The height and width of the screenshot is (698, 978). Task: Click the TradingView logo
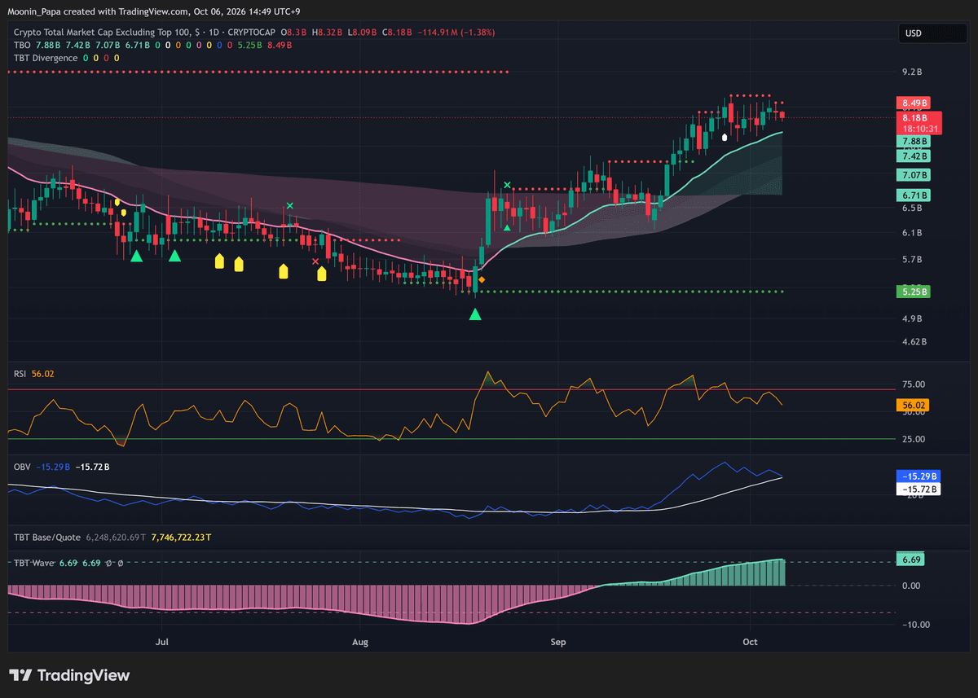click(69, 675)
